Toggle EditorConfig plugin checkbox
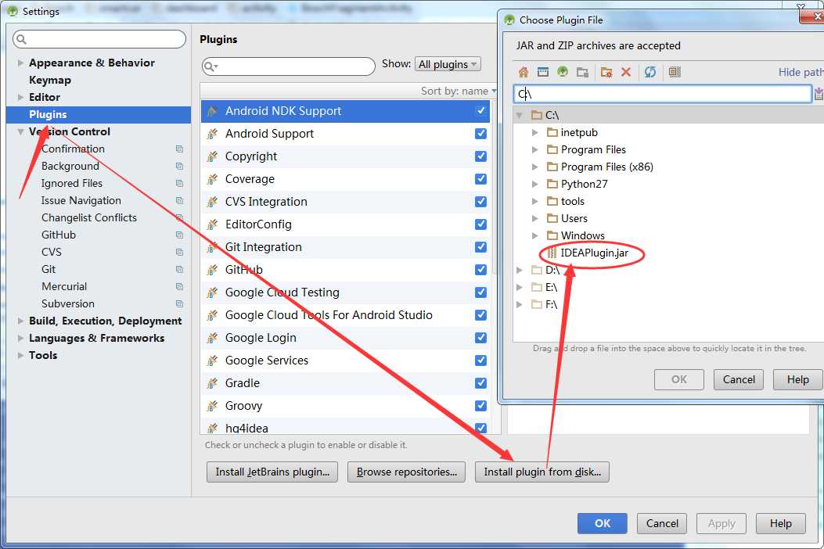Screen dimensions: 824x549 tap(480, 224)
